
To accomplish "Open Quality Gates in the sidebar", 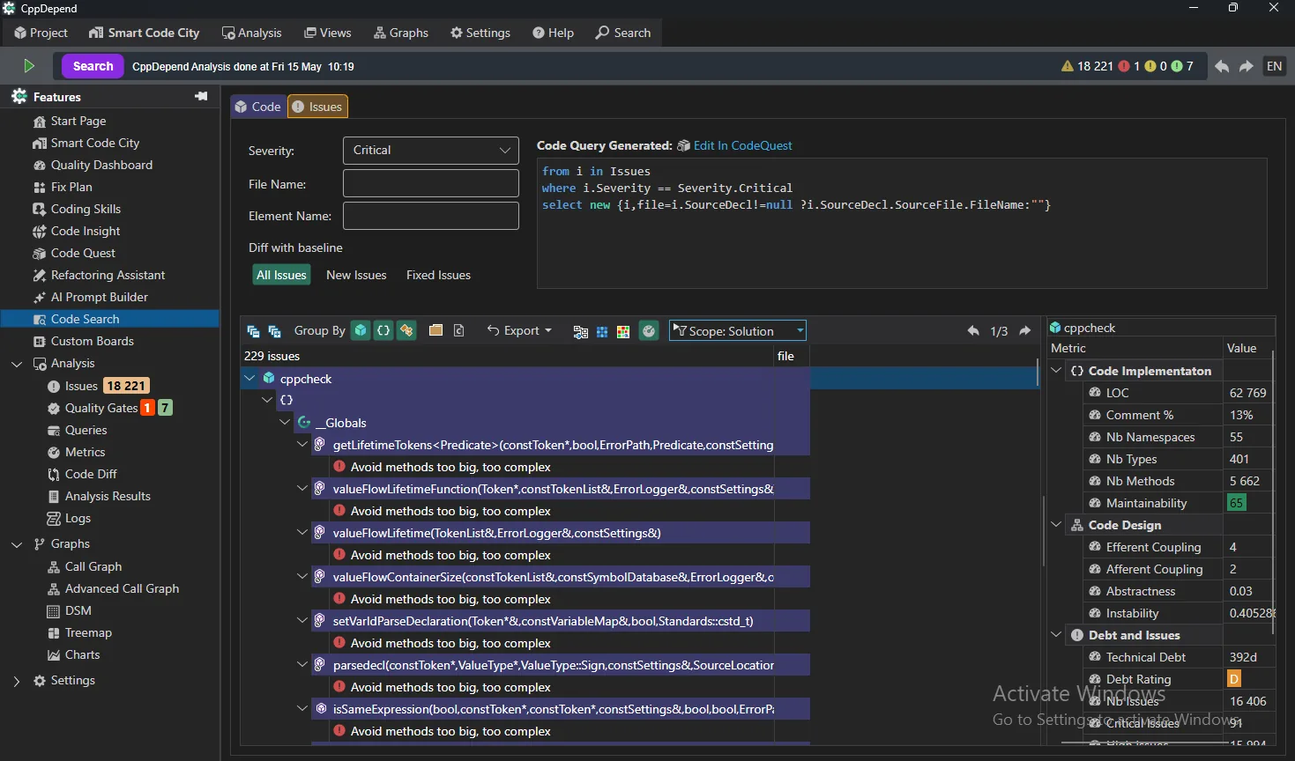I will (101, 408).
